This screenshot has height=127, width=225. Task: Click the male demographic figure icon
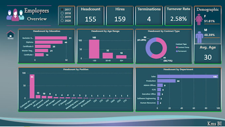tap(199, 37)
